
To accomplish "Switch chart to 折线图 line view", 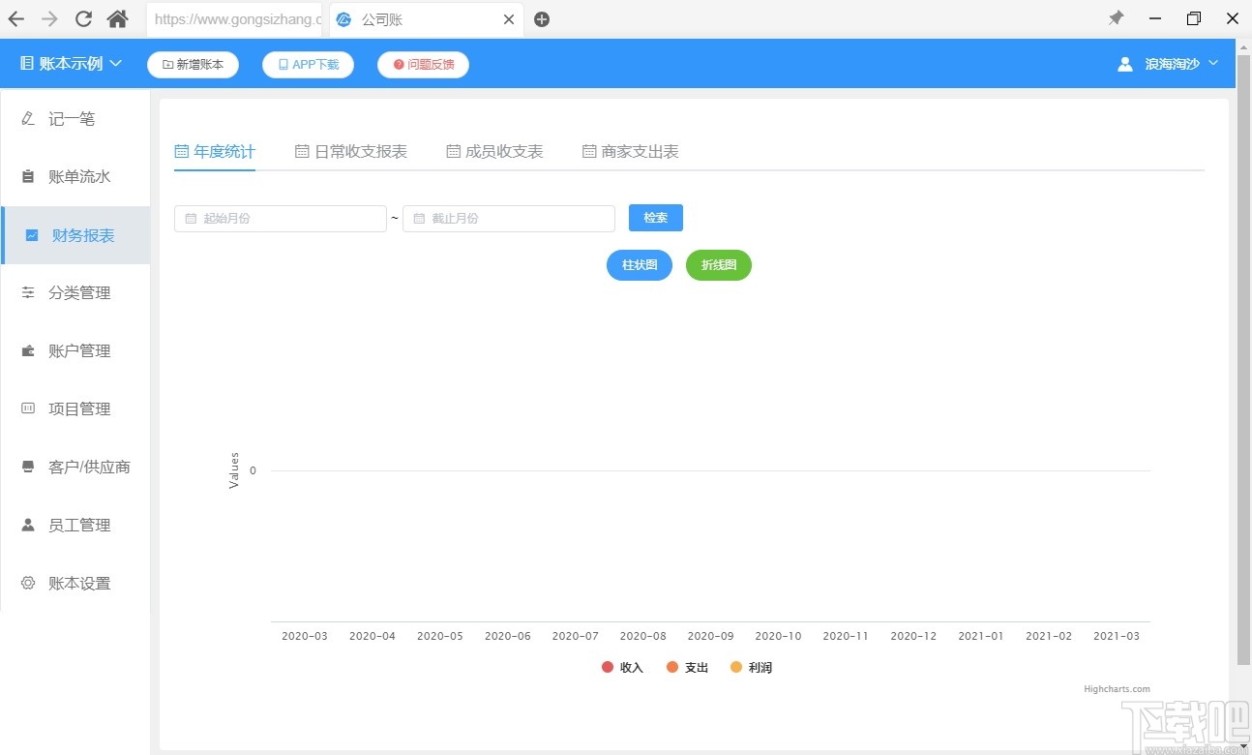I will [718, 264].
